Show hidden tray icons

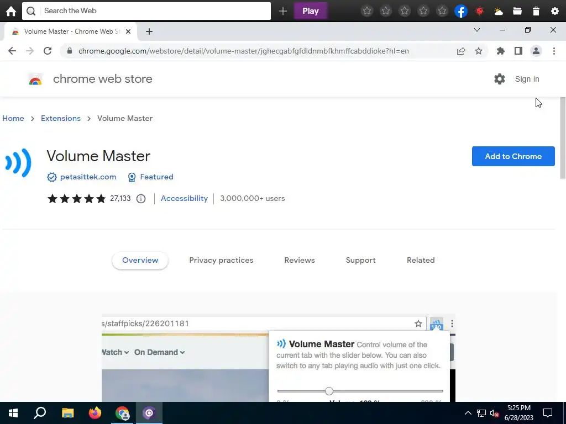pos(468,413)
